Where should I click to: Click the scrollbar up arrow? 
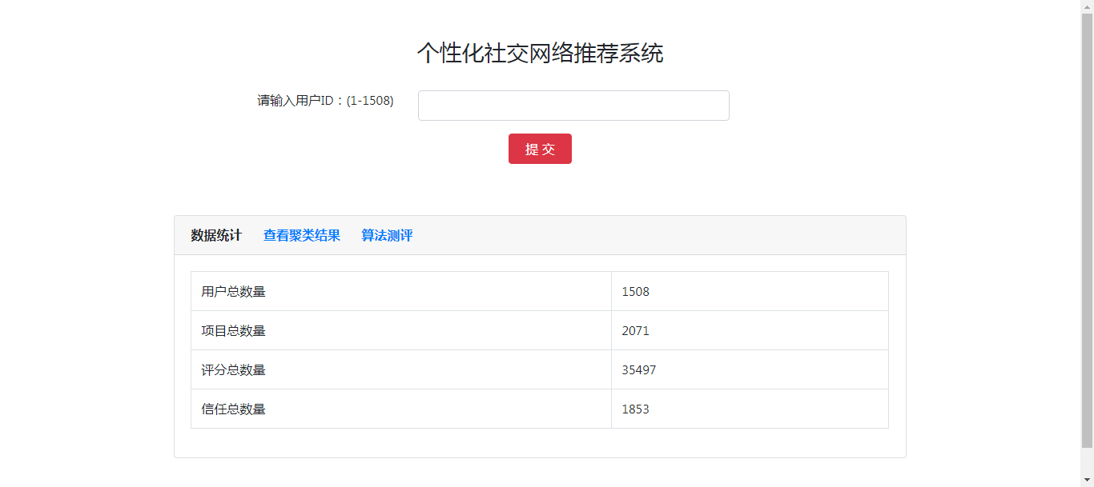pos(1087,6)
